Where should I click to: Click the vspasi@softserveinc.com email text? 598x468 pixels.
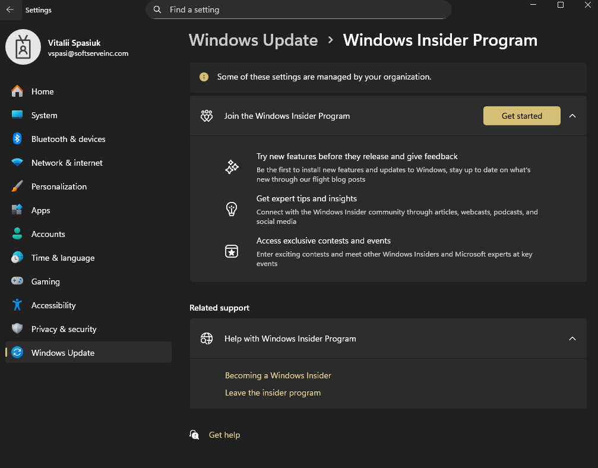point(88,53)
